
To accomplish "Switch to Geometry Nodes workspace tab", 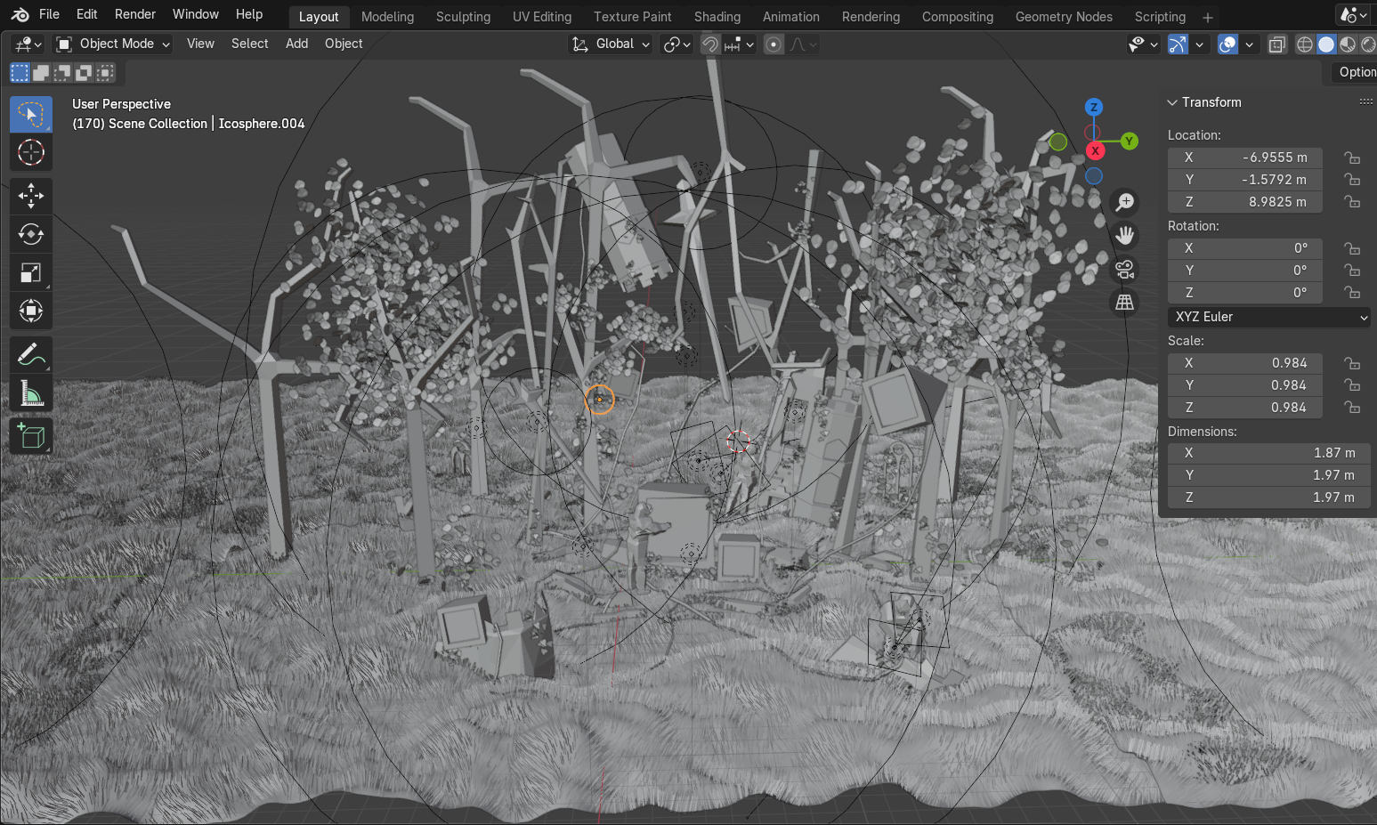I will click(1064, 17).
